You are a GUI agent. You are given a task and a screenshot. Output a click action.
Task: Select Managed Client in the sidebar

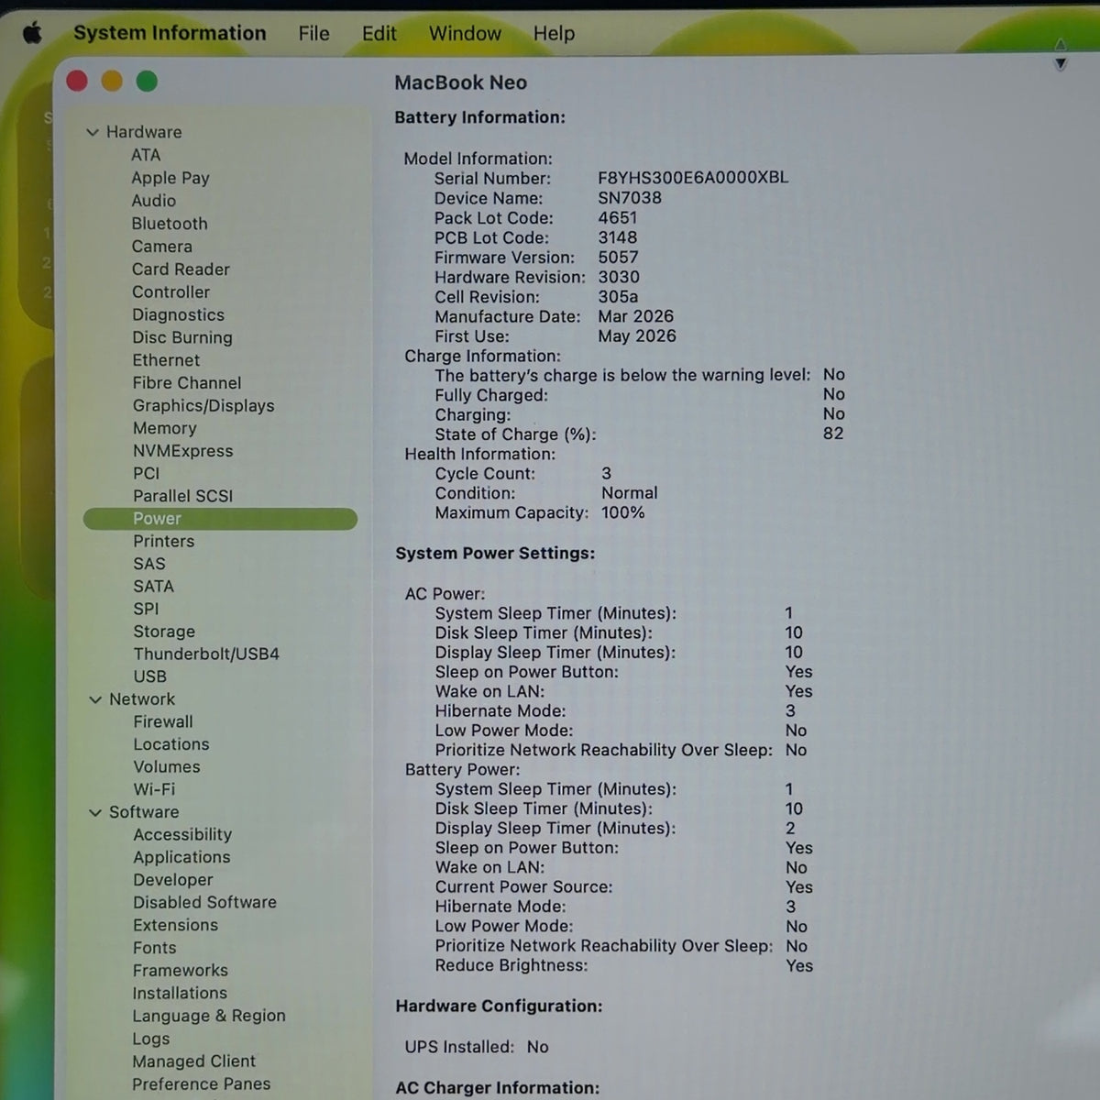coord(194,1061)
